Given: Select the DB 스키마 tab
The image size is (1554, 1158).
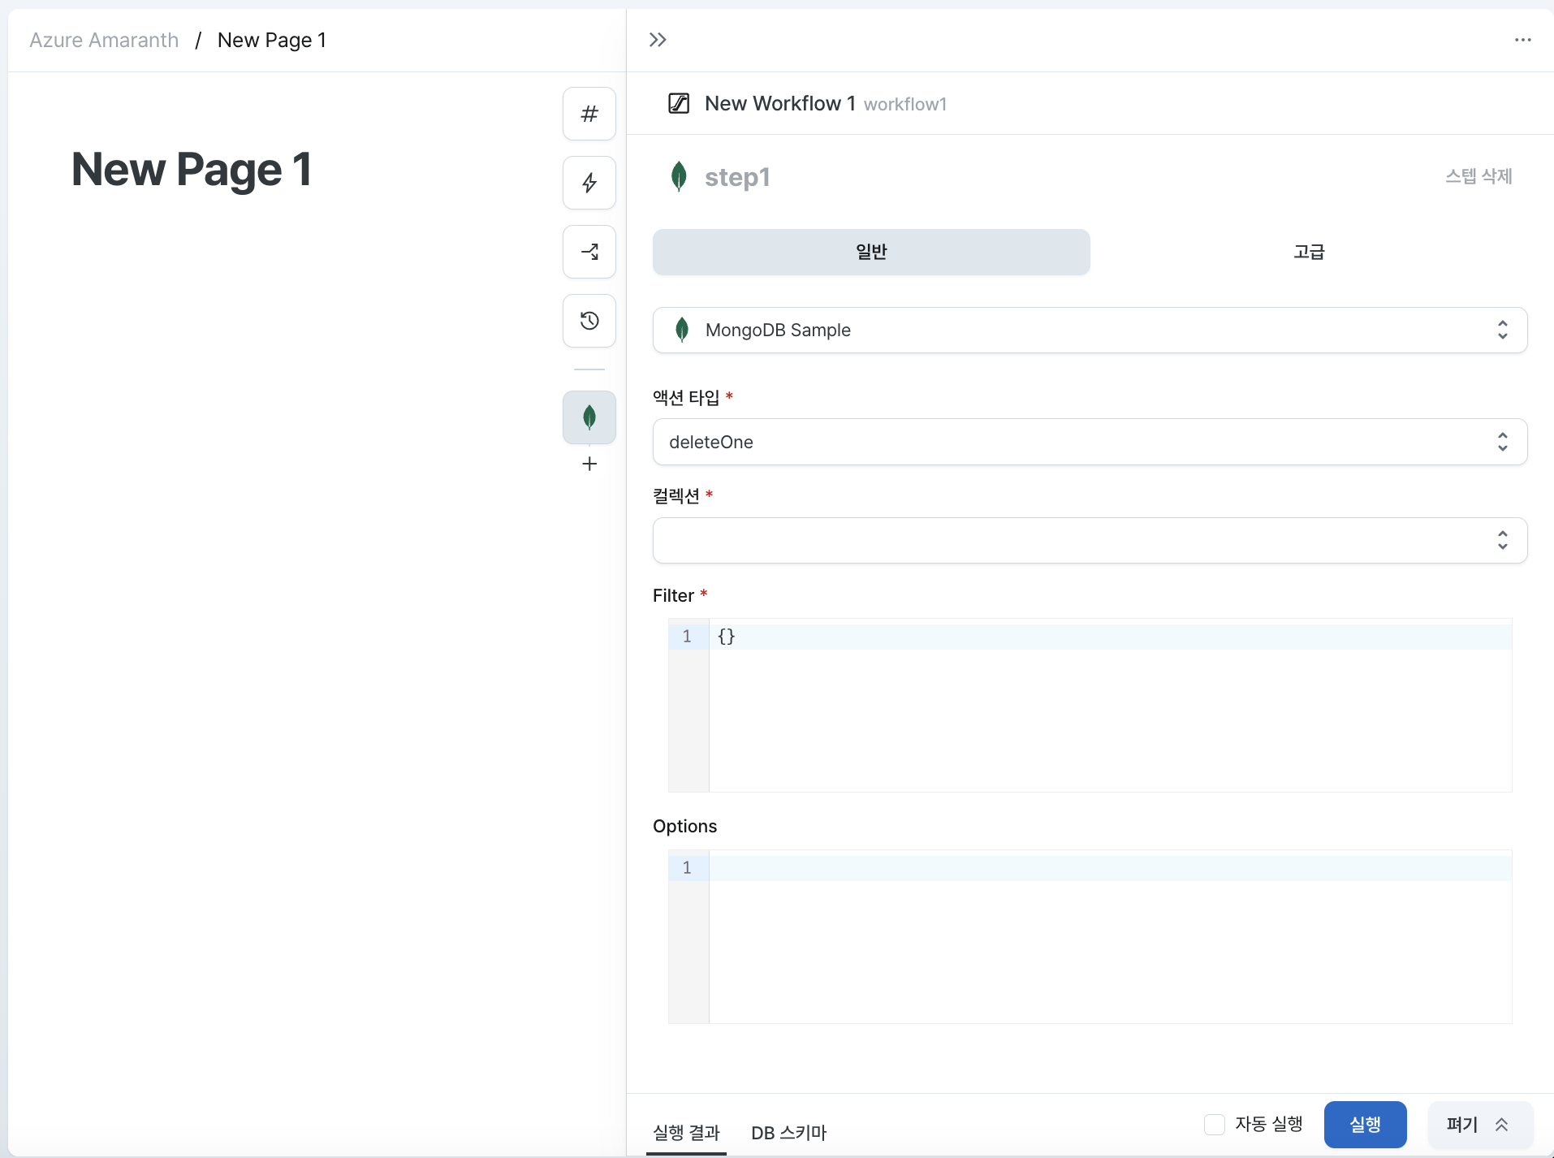Looking at the screenshot, I should pos(788,1132).
